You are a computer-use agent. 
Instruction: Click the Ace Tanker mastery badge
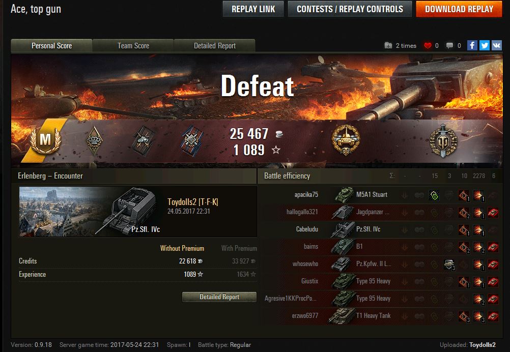(45, 140)
